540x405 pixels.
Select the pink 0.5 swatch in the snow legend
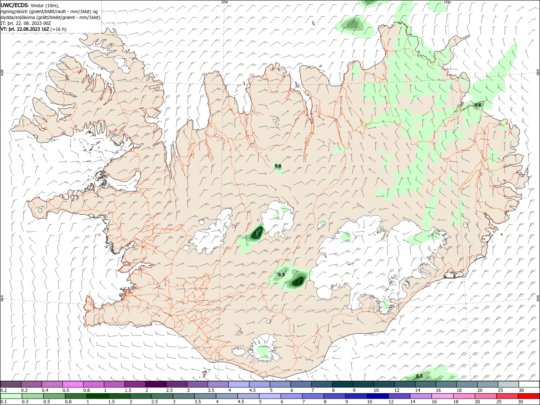[73, 384]
